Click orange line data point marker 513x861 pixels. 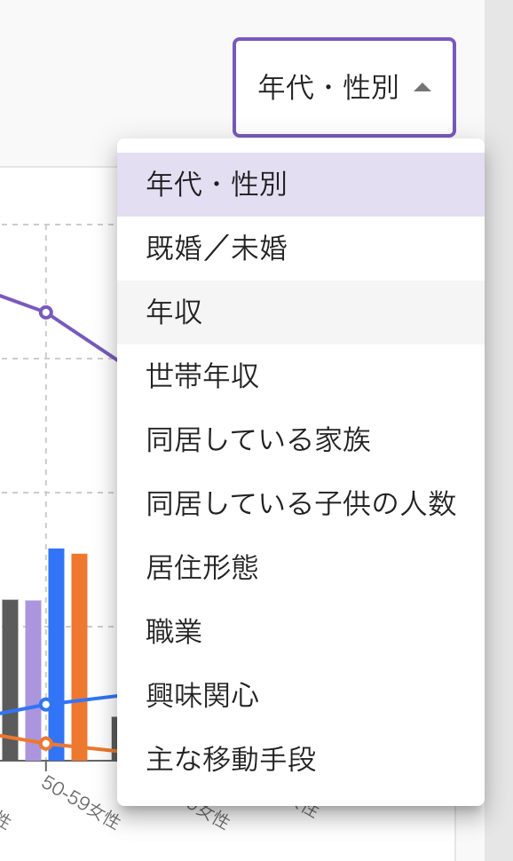(46, 744)
